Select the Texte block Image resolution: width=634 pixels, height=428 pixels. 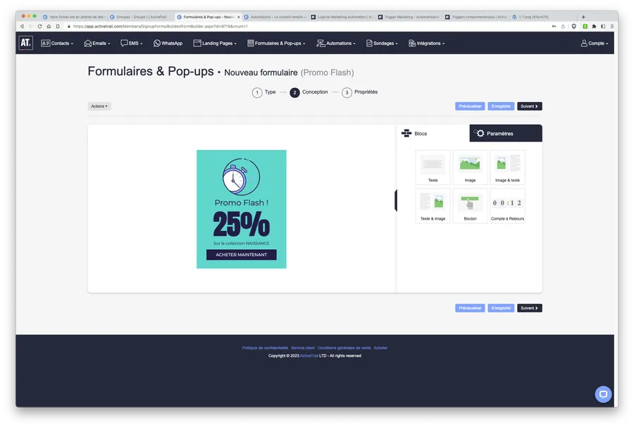[x=433, y=168]
